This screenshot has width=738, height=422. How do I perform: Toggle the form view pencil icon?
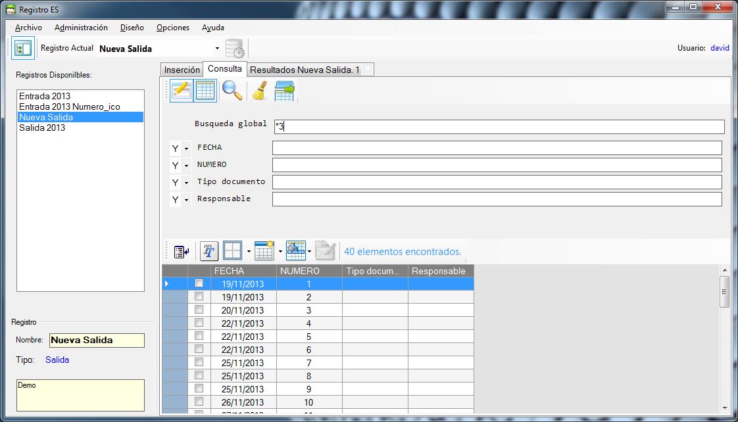point(181,91)
